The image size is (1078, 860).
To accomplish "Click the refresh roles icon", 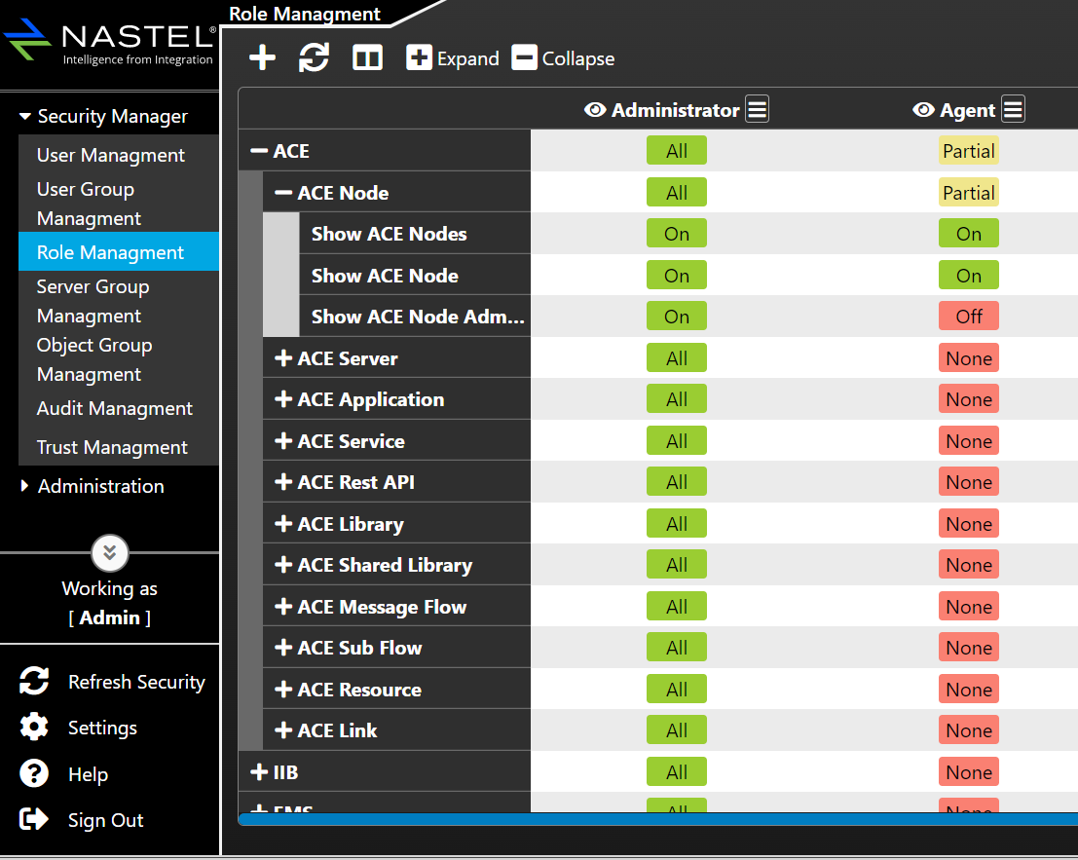I will (x=314, y=57).
